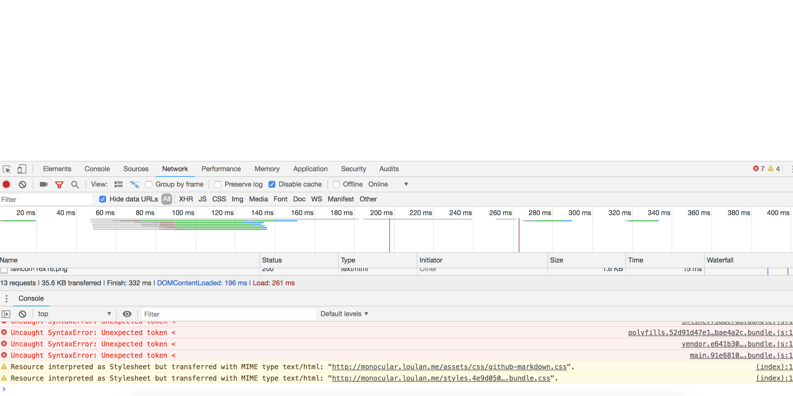Viewport: 793px width, 396px height.
Task: Activate the inspect element cursor tool
Action: click(x=7, y=169)
